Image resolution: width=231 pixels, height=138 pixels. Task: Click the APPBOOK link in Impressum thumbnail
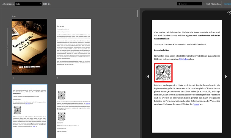(x=88, y=103)
